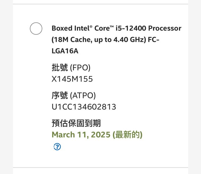201x174 pixels.
Task: Click the '(FPO)' abbreviation text
Action: click(80, 68)
